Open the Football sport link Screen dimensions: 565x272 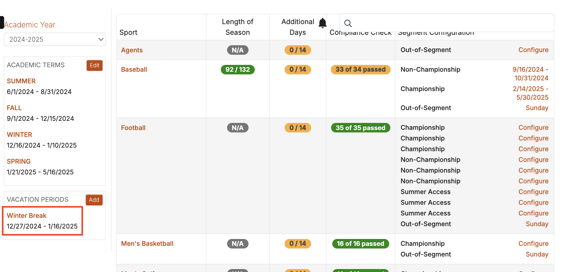pyautogui.click(x=133, y=128)
